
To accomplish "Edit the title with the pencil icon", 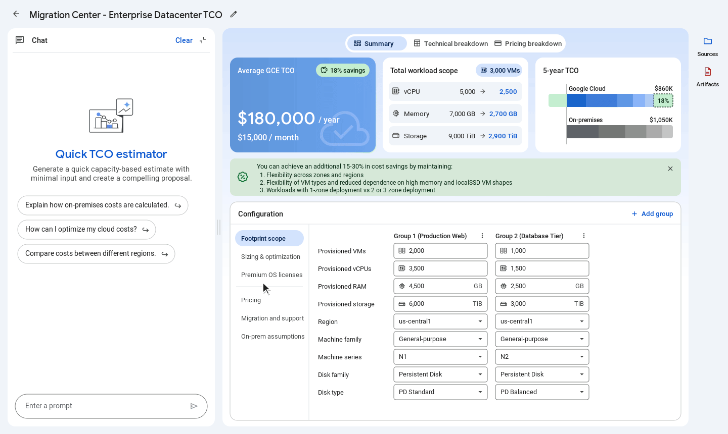I will 234,14.
